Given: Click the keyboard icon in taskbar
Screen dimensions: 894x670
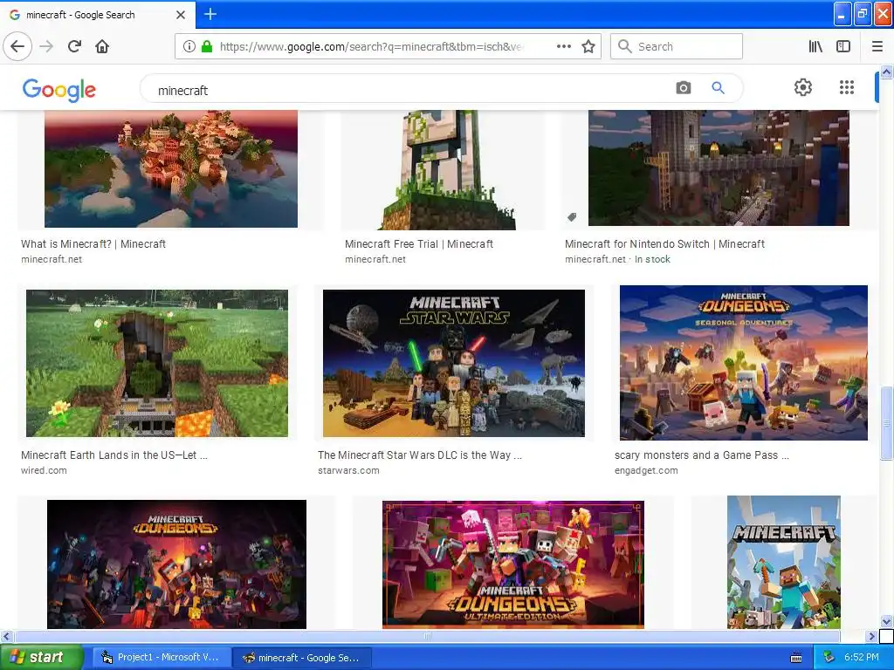Looking at the screenshot, I should point(796,658).
